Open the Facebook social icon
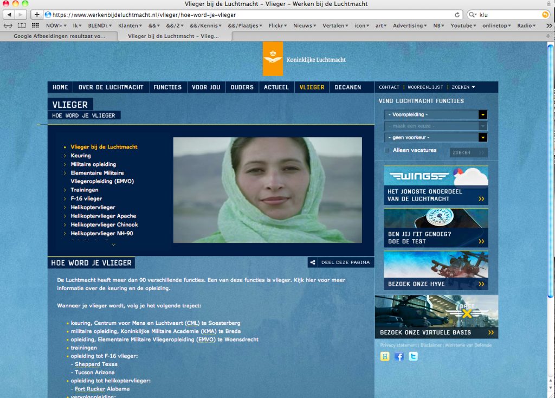Image resolution: width=555 pixels, height=398 pixels. coord(399,356)
